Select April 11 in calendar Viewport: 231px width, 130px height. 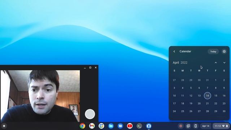click(x=183, y=96)
